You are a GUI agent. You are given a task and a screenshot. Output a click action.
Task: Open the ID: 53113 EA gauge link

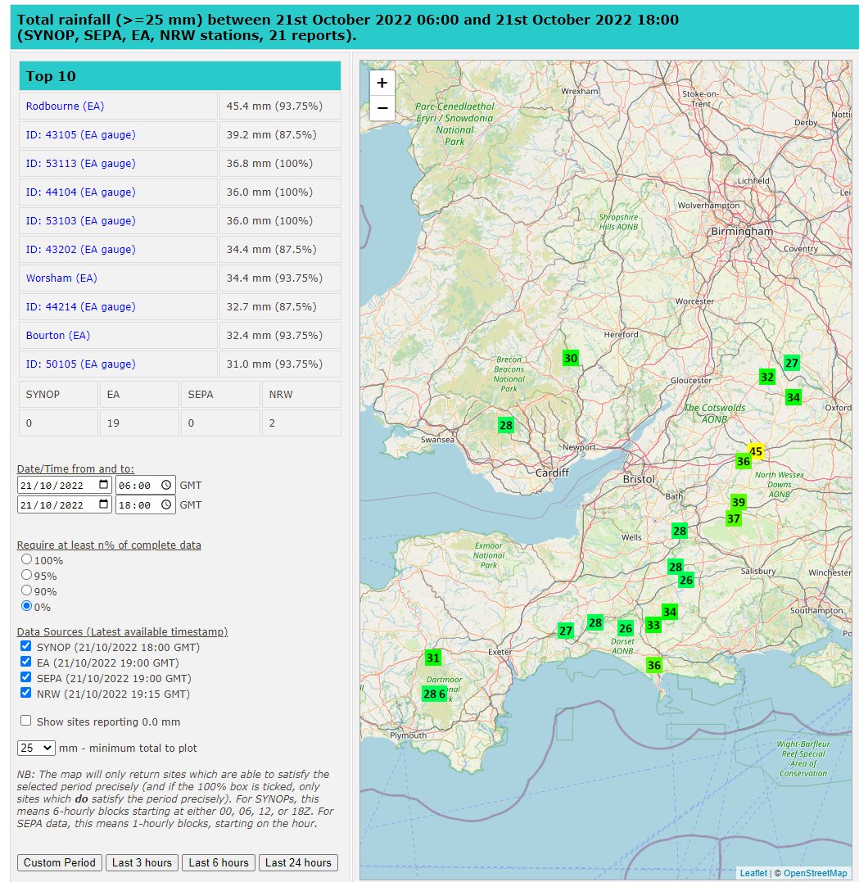80,164
